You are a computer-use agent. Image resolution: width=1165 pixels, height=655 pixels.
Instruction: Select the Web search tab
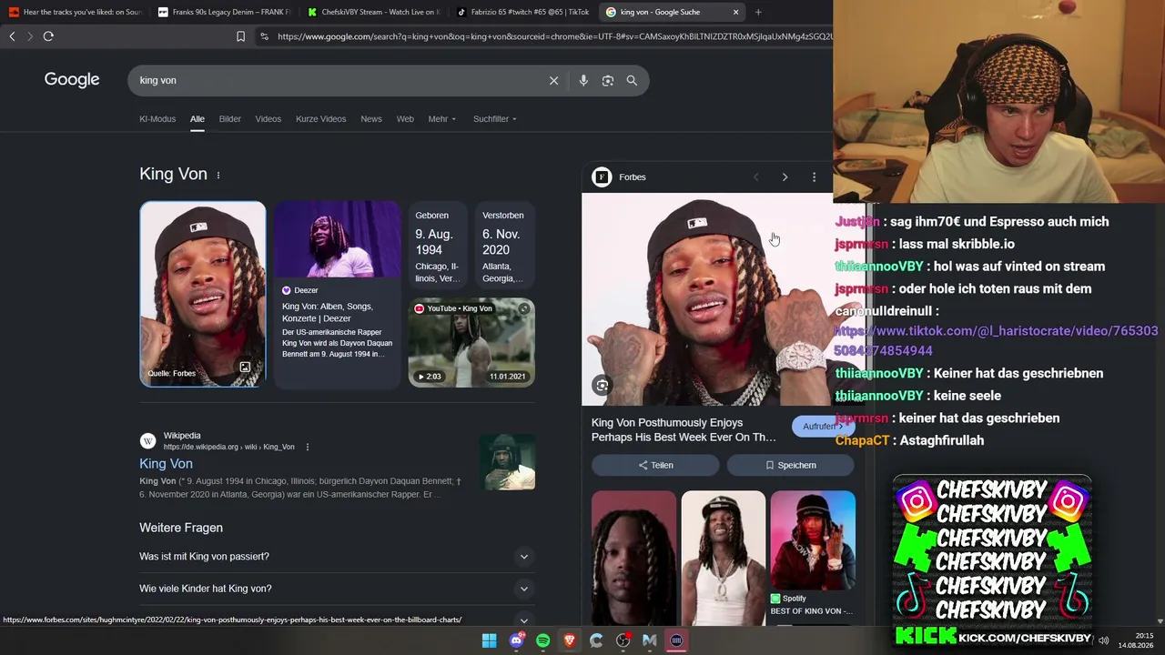405,119
